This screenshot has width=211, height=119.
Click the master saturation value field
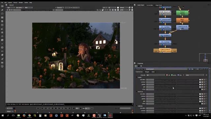click(150, 80)
